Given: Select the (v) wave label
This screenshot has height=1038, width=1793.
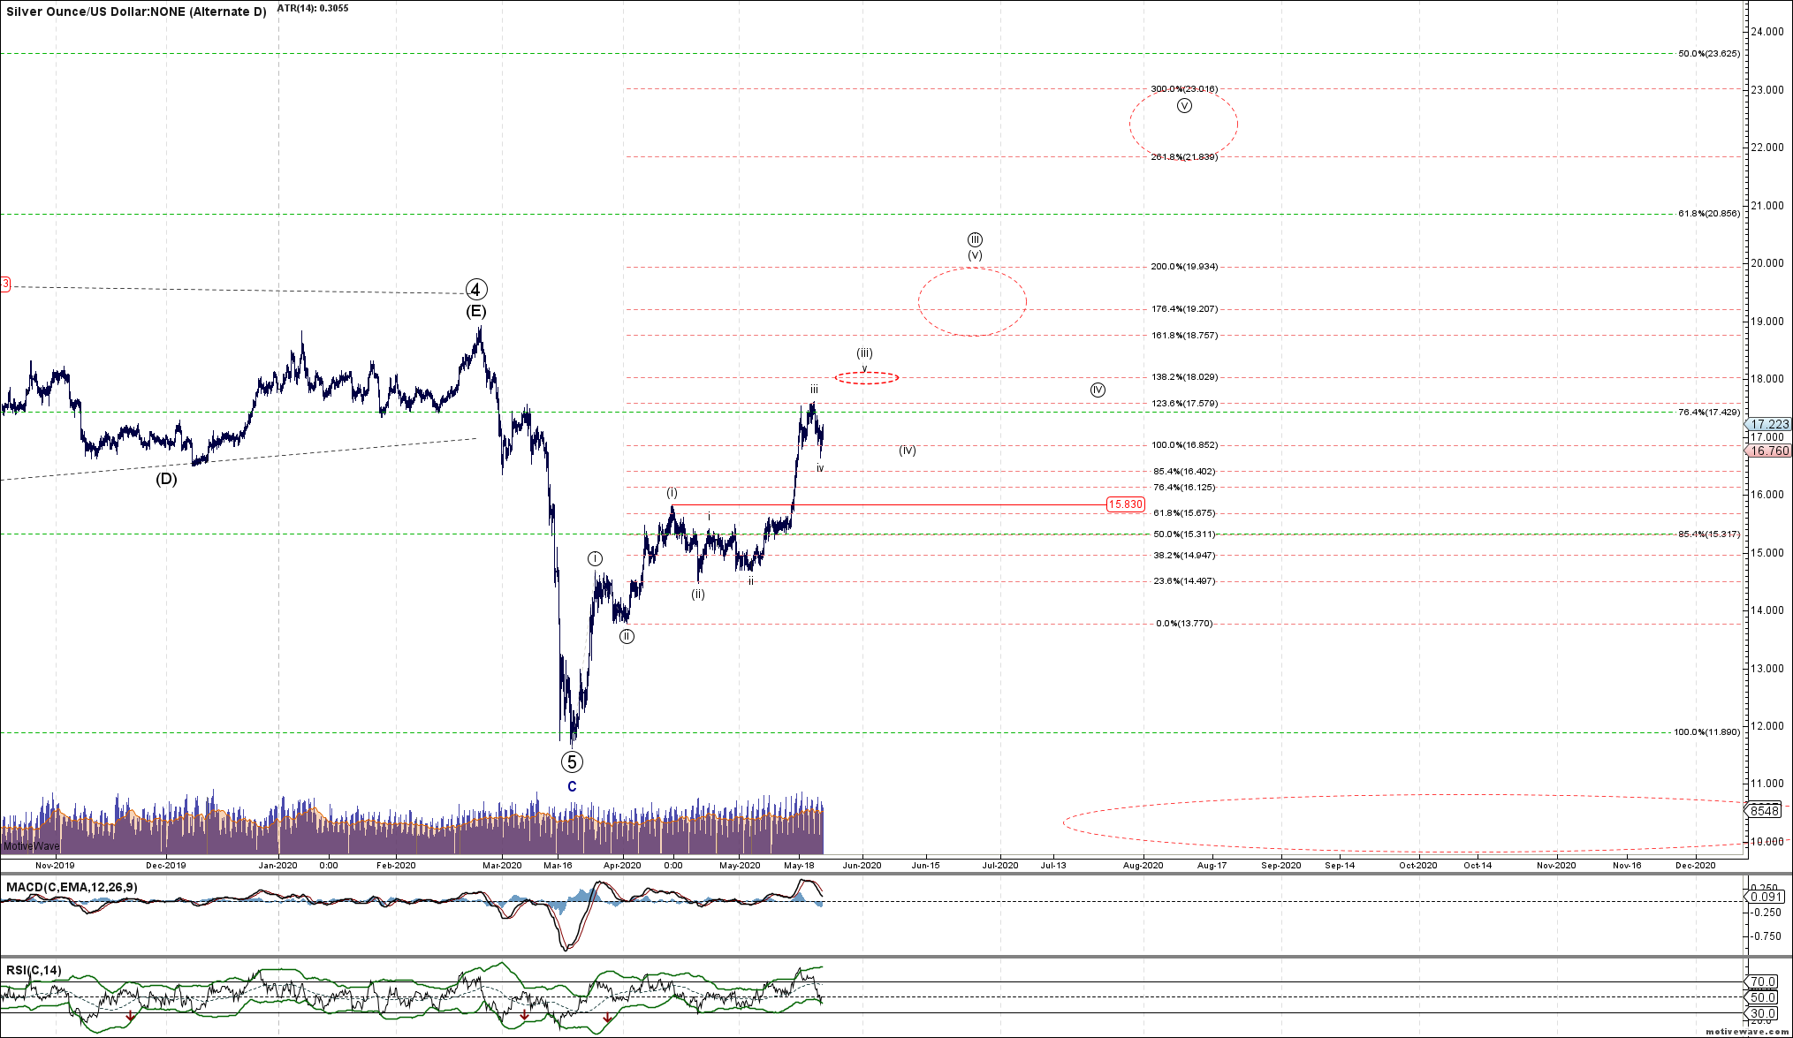Looking at the screenshot, I should [x=974, y=254].
